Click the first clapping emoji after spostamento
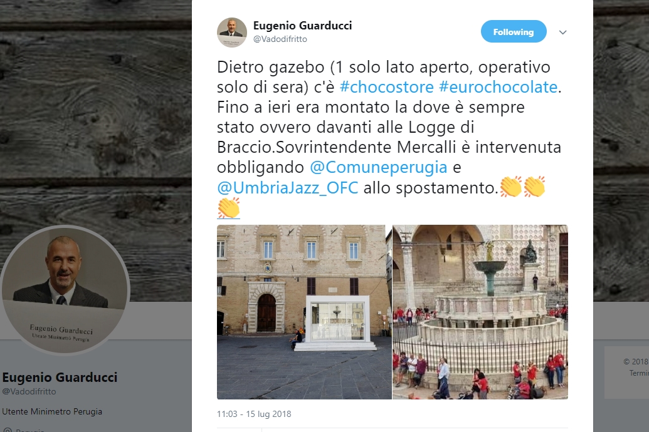The width and height of the screenshot is (649, 432). 511,187
